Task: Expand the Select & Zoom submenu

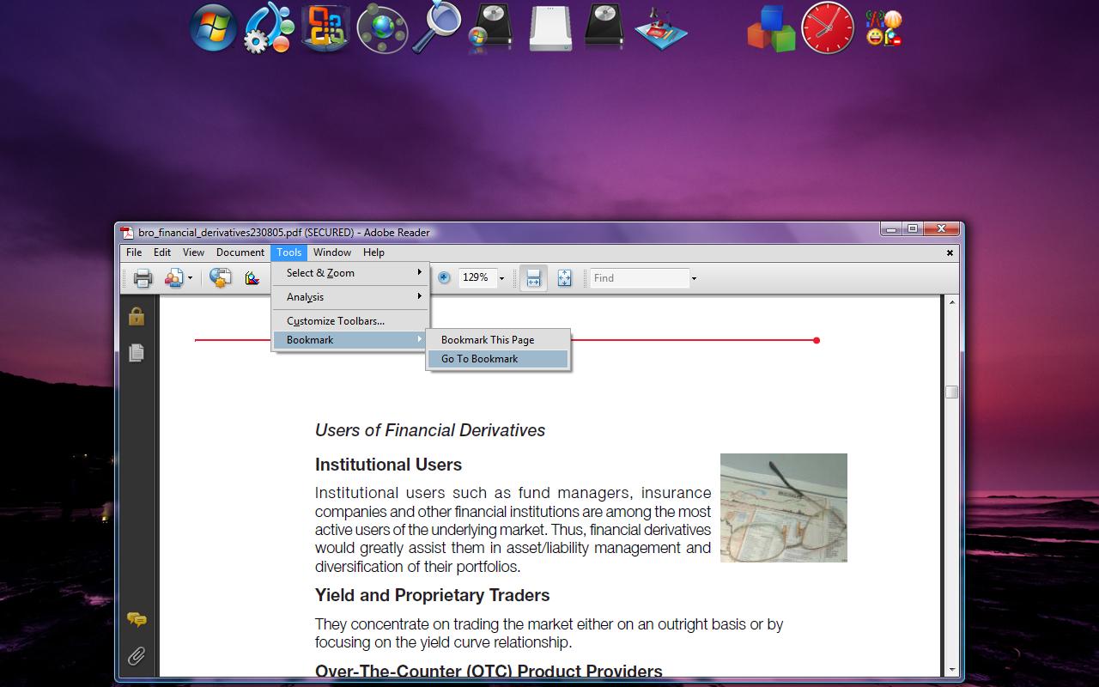Action: (x=350, y=273)
